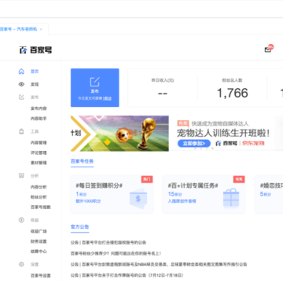Click 额外1000积分 text on sign-in card
The image size is (283, 283).
[x=88, y=201]
